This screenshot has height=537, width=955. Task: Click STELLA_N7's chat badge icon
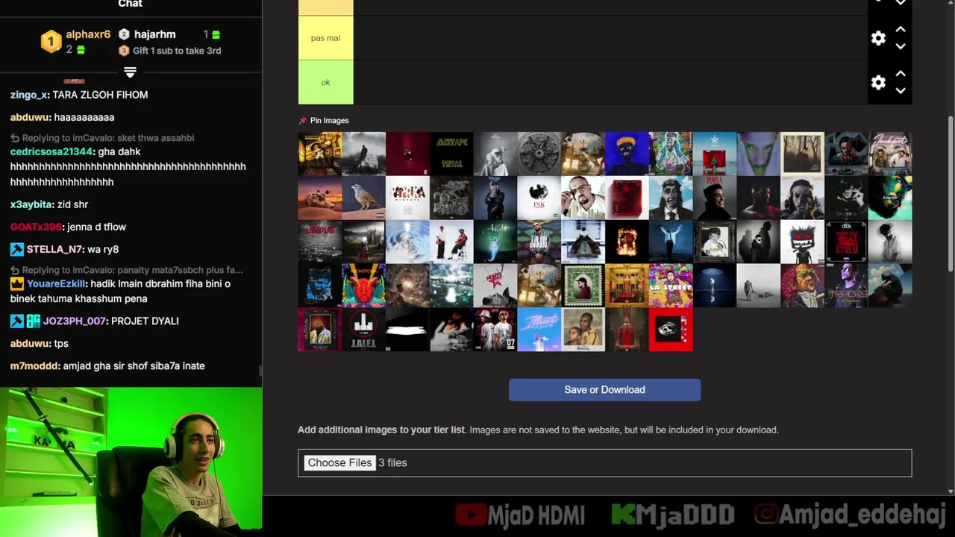pos(16,249)
